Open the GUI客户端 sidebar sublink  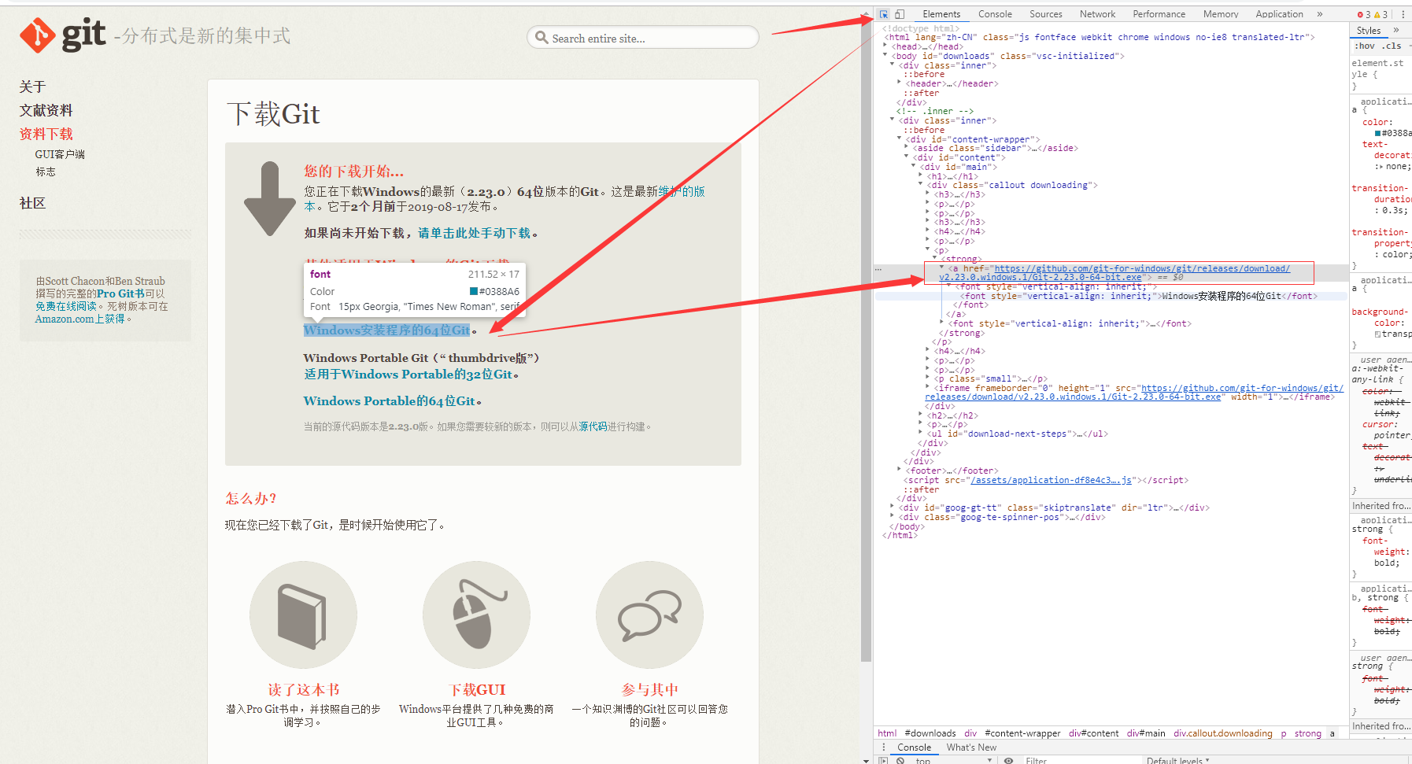60,154
